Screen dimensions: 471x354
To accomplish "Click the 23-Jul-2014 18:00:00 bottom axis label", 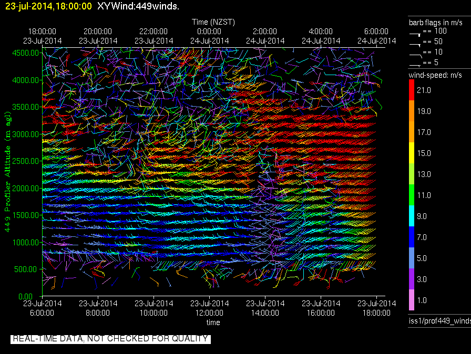I will pyautogui.click(x=376, y=308).
